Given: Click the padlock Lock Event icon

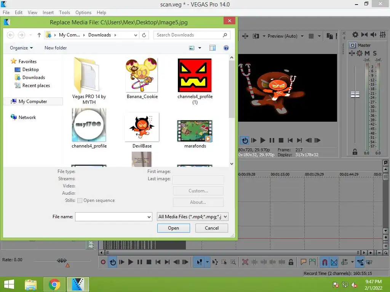Looking at the screenshot, I should [291, 262].
